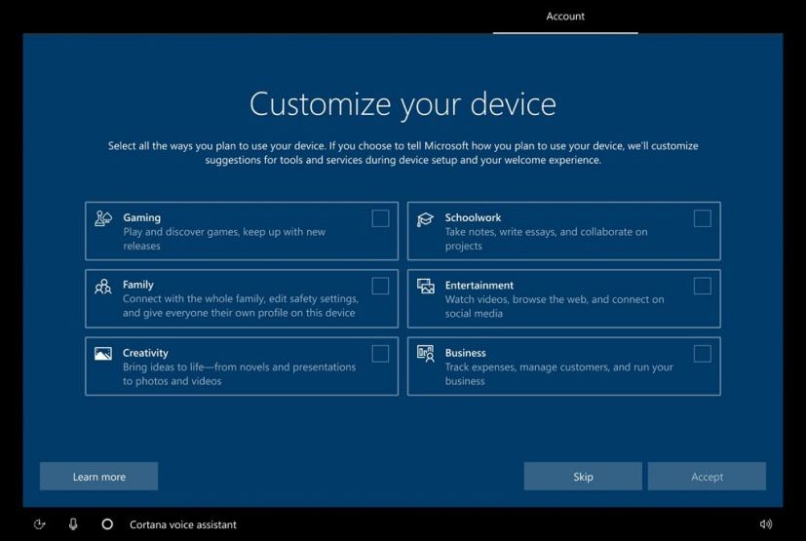The height and width of the screenshot is (541, 806).
Task: Click 'Track expenses, manage customers' description
Action: (558, 374)
